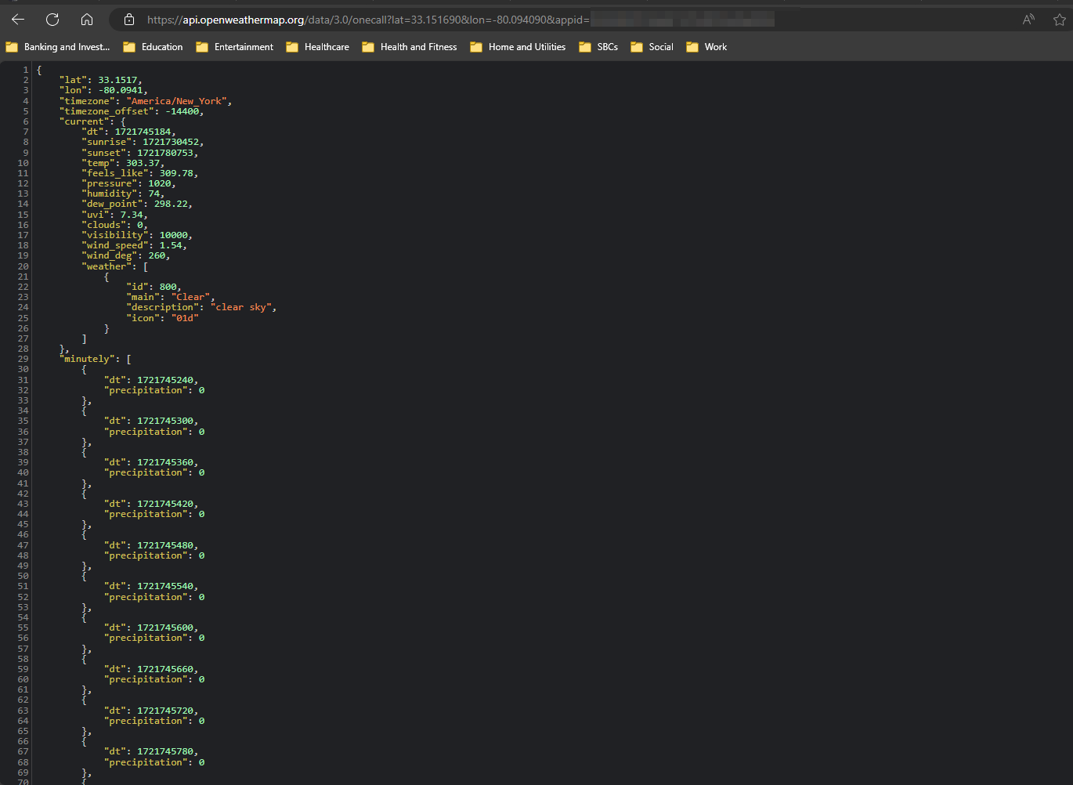Image resolution: width=1073 pixels, height=785 pixels.
Task: Click line number 29 in the gutter
Action: point(23,359)
